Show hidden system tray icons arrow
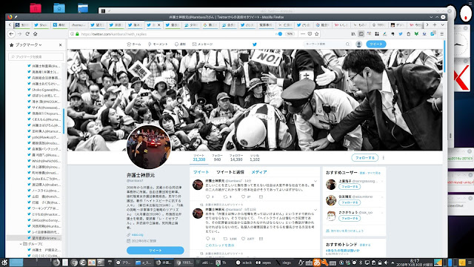The height and width of the screenshot is (267, 474). [393, 263]
